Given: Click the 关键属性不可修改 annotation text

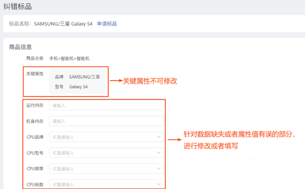Looking at the screenshot, I should coord(150,81).
